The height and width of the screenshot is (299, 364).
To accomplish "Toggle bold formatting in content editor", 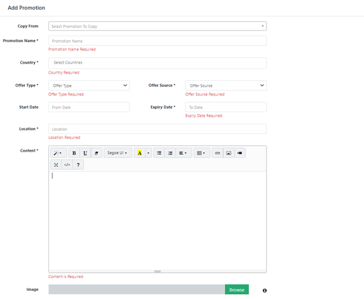I will [x=74, y=153].
